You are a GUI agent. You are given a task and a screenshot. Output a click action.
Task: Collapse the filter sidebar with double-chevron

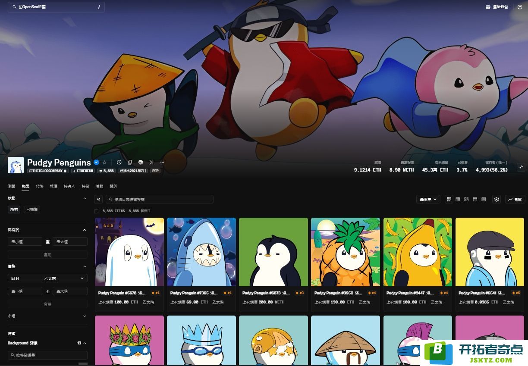click(99, 199)
